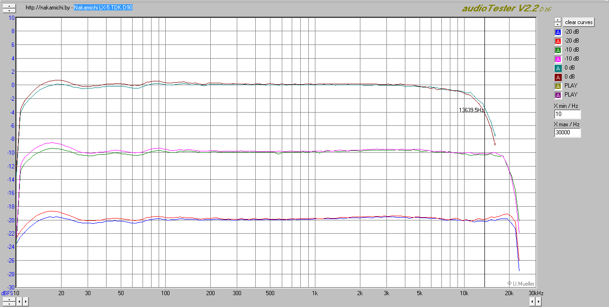The height and width of the screenshot is (307, 609).
Task: Click down arrow of bottom-left dBFS spinner
Action: [9, 303]
